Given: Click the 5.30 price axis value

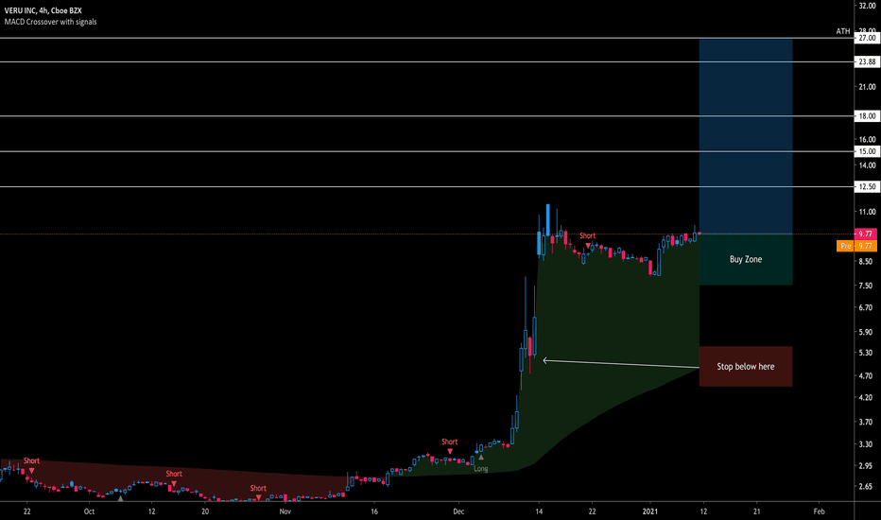Looking at the screenshot, I should (867, 353).
